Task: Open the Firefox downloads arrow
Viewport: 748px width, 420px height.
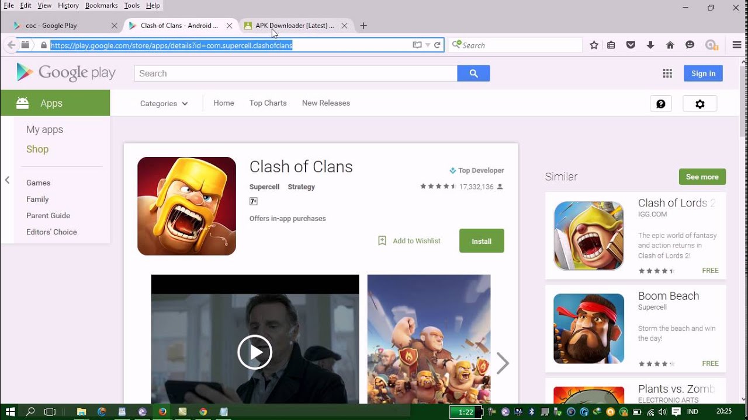Action: pyautogui.click(x=650, y=45)
